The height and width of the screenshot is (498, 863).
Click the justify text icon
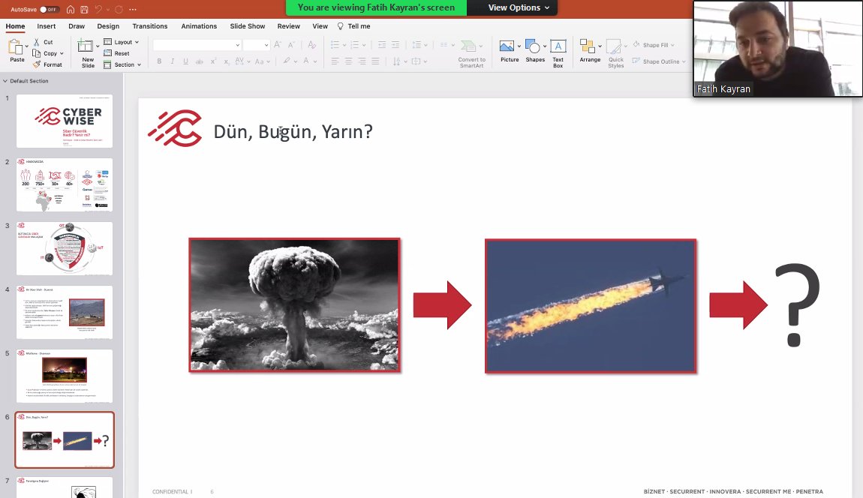[375, 61]
